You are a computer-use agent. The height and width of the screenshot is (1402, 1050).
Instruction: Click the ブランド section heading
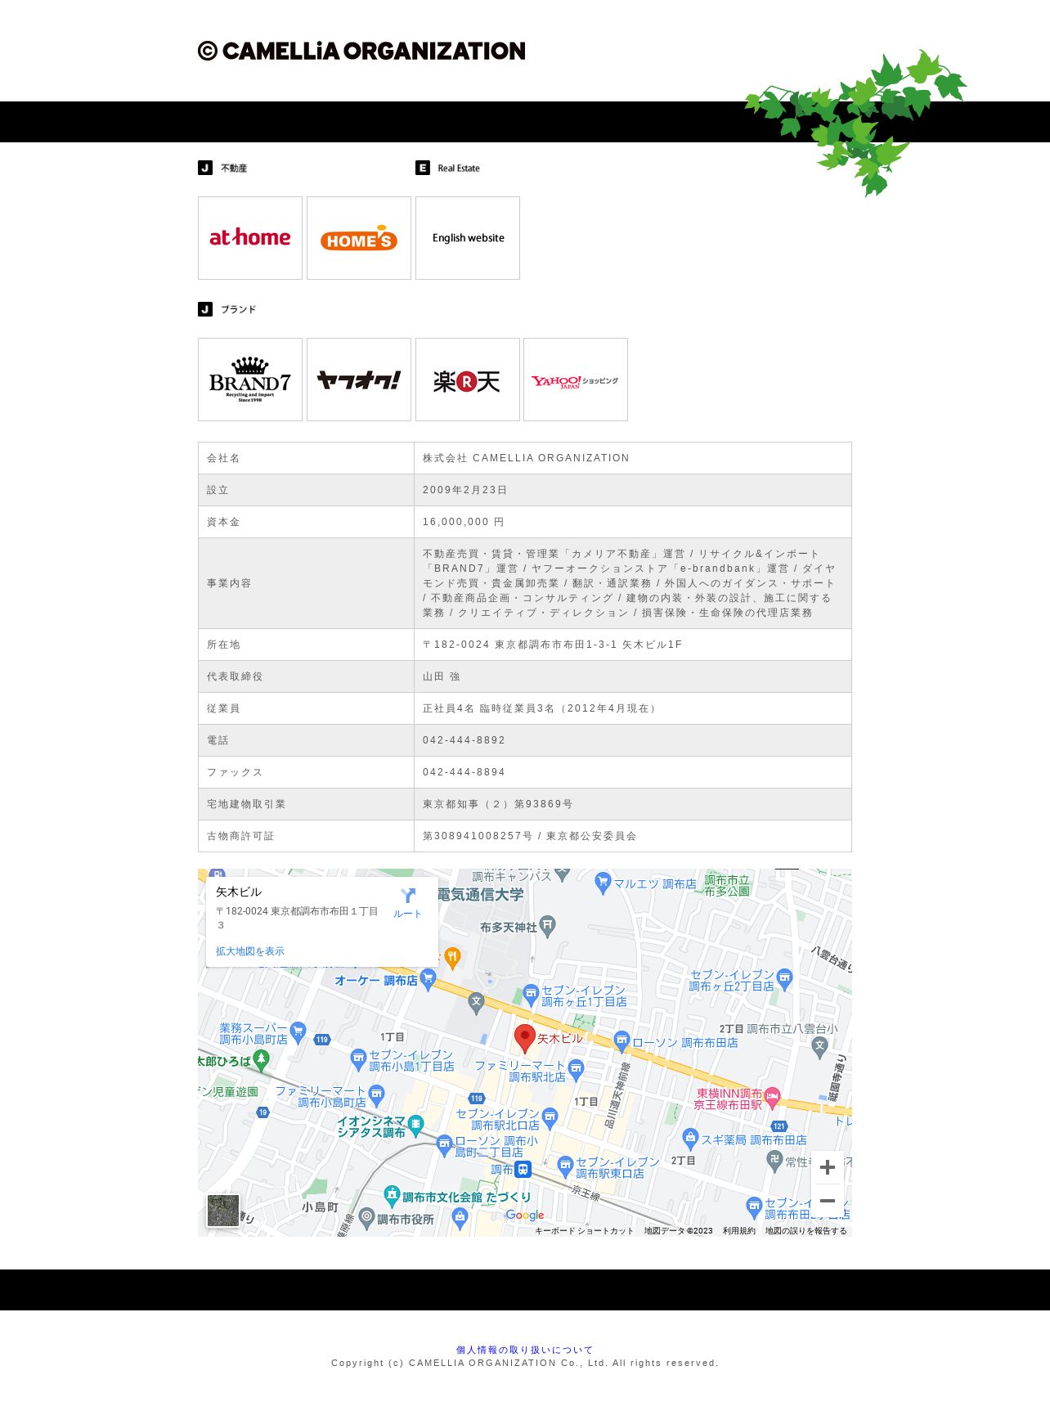pyautogui.click(x=227, y=309)
